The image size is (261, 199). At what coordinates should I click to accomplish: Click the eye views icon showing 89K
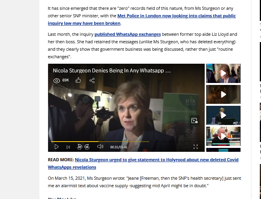57,81
